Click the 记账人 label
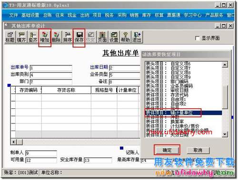Image resolution: width=238 pixels, height=180 pixels. (132, 152)
